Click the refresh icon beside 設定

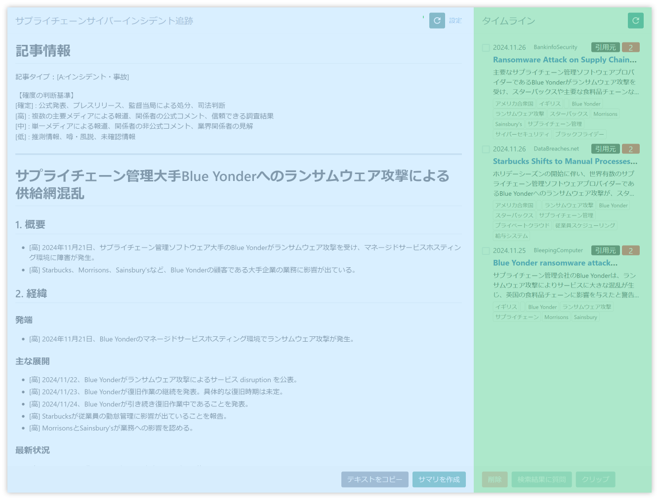tap(437, 21)
